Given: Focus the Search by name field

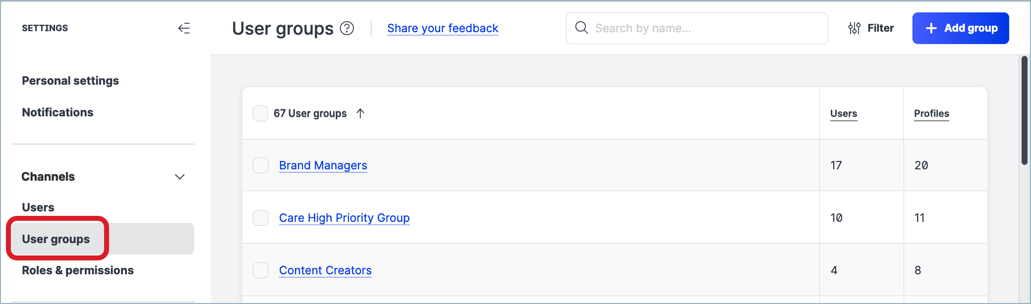Looking at the screenshot, I should (x=704, y=28).
